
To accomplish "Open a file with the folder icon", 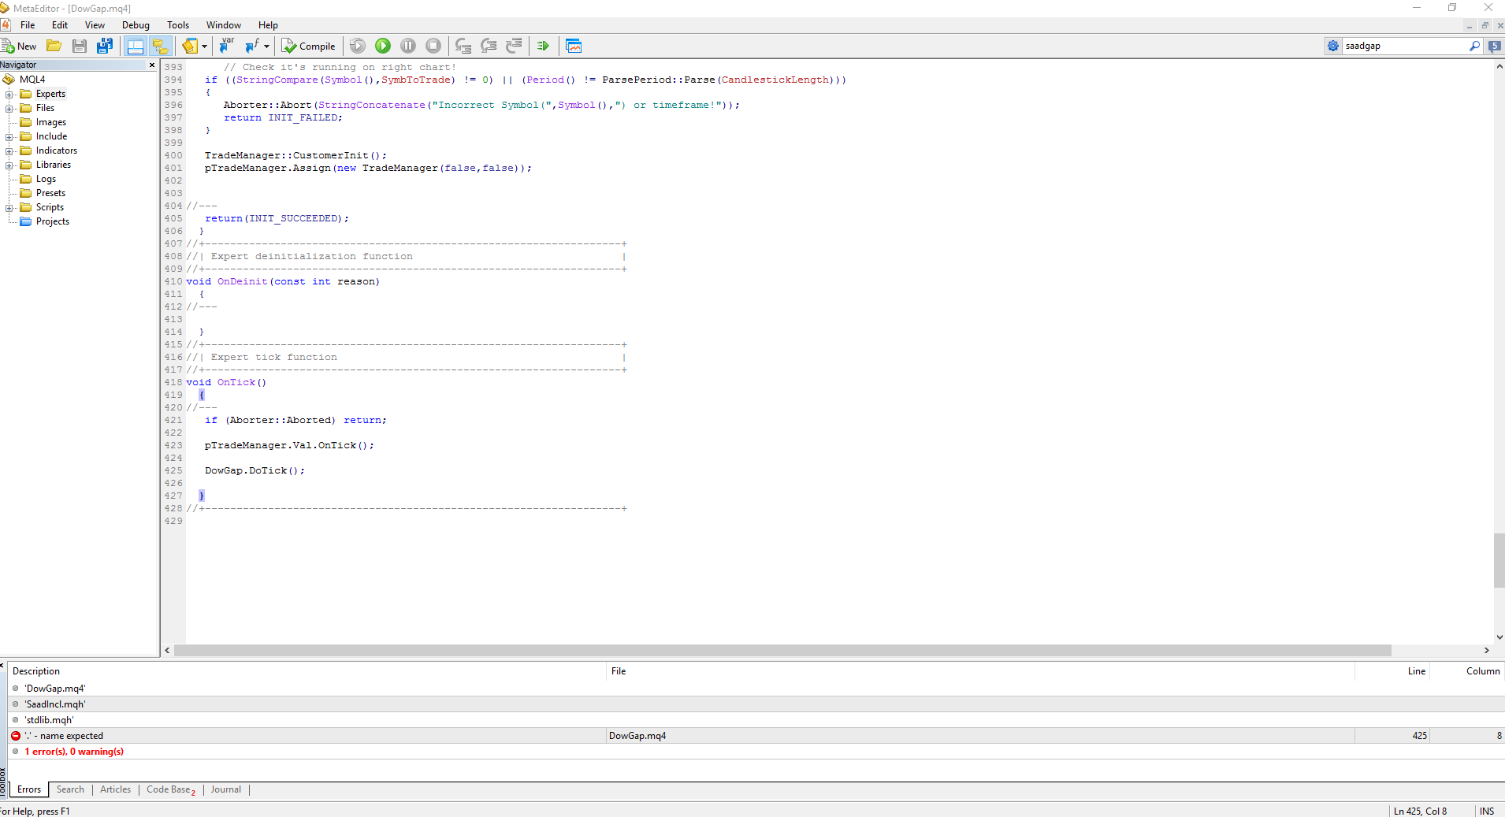I will point(54,46).
